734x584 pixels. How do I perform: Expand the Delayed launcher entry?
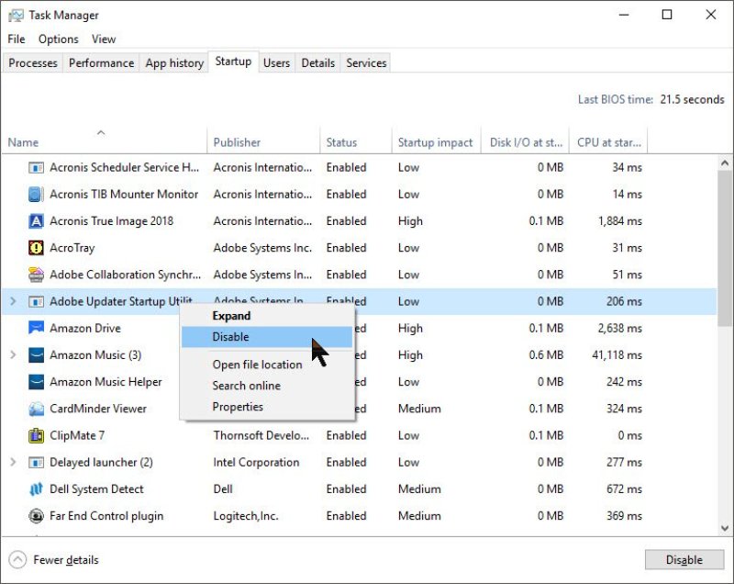pyautogui.click(x=13, y=463)
